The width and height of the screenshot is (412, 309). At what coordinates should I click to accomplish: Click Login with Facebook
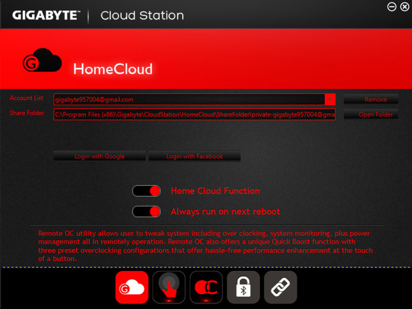[x=195, y=156]
